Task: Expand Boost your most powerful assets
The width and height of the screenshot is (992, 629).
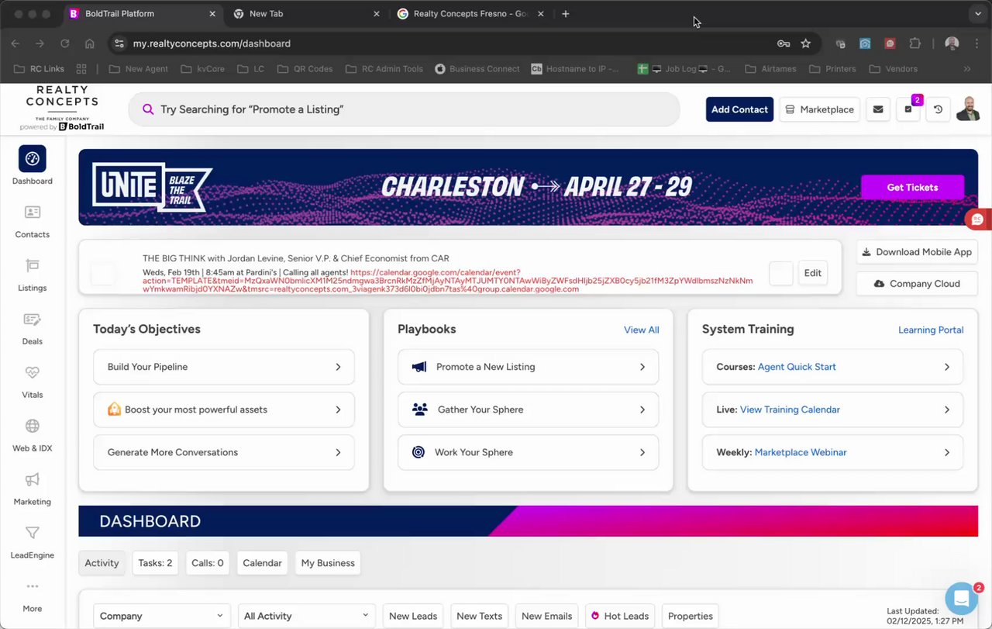Action: click(224, 410)
